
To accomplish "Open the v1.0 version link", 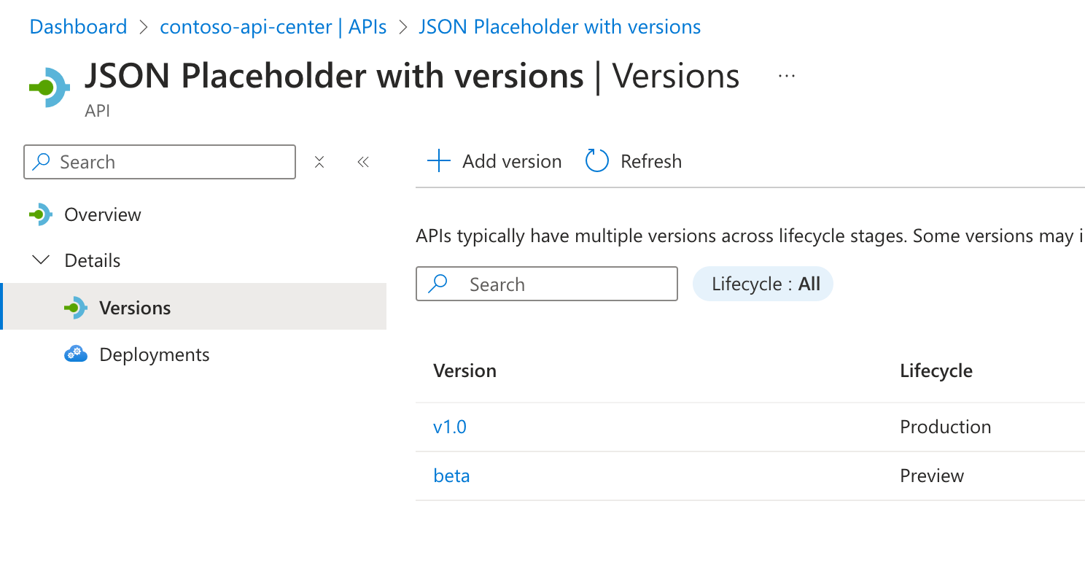I will (x=450, y=427).
